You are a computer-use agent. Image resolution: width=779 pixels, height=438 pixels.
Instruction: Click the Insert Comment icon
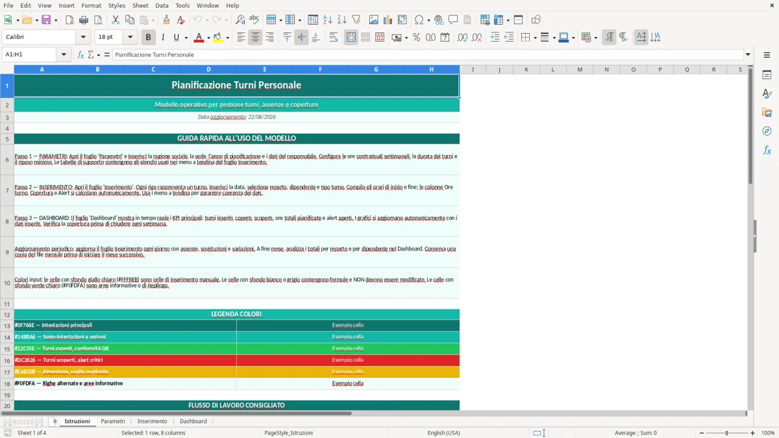453,20
